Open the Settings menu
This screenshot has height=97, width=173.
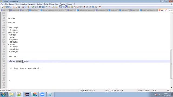click(39, 4)
